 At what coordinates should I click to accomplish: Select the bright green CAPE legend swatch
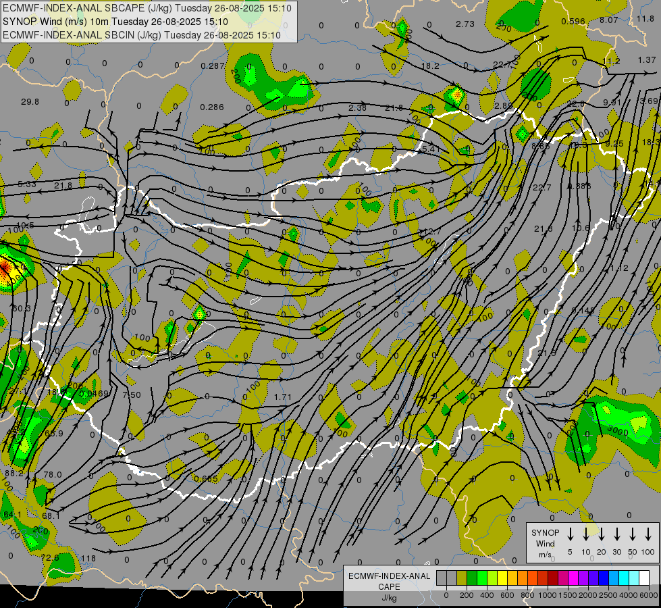tap(482, 578)
